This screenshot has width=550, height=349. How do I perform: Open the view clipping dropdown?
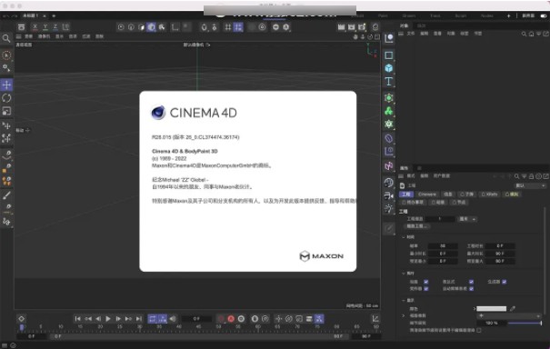click(508, 316)
